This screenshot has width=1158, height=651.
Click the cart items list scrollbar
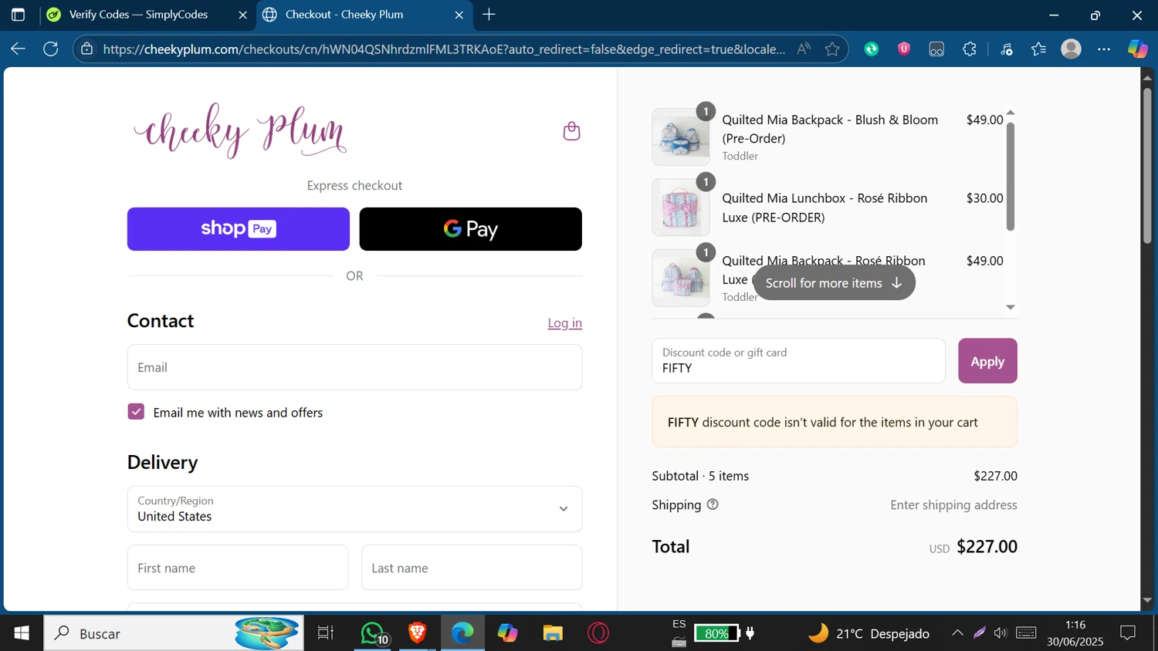1010,176
